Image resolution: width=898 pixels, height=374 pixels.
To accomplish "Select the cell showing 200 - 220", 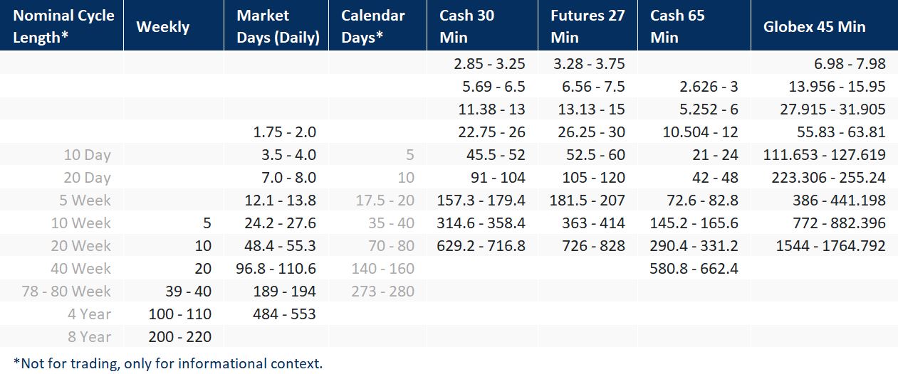I will 180,337.
